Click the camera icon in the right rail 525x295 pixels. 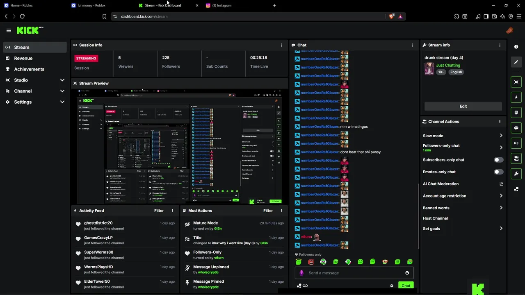click(x=516, y=158)
